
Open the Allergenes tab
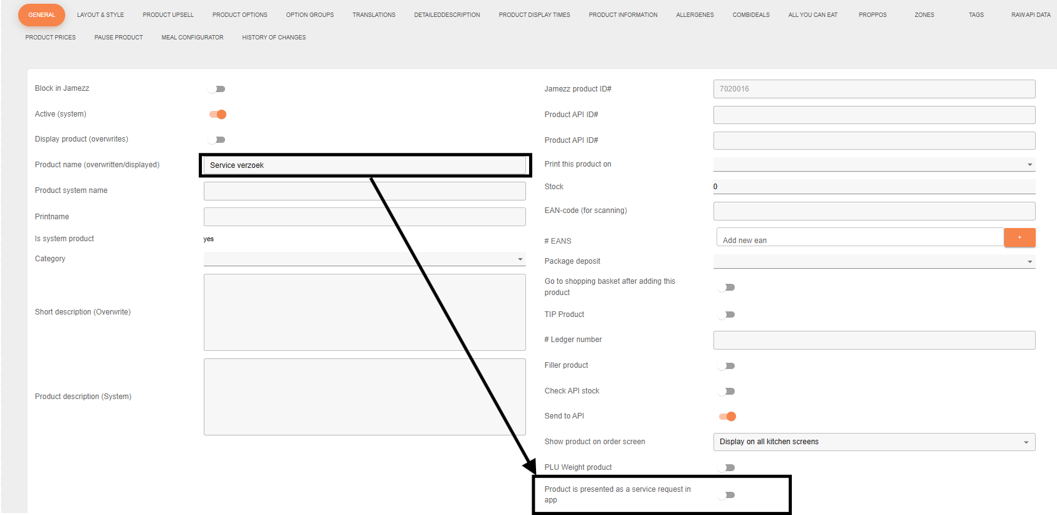tap(695, 15)
